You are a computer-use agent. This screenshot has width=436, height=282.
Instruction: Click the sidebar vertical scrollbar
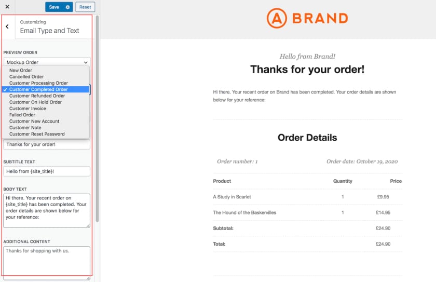pos(98,119)
